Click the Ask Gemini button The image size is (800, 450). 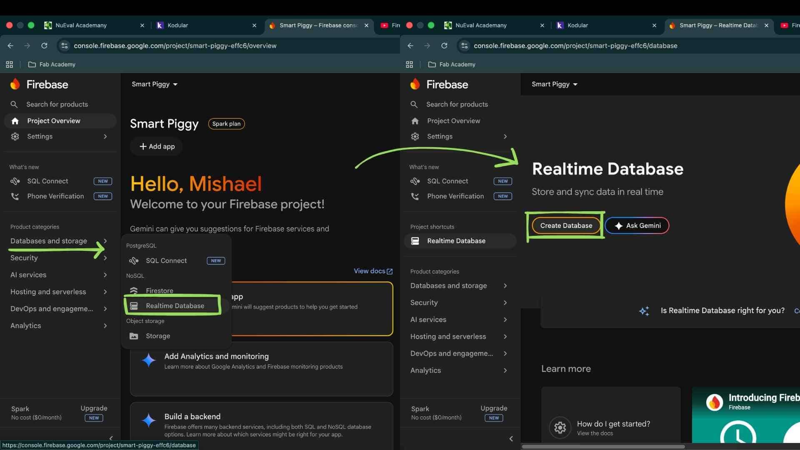coord(637,226)
